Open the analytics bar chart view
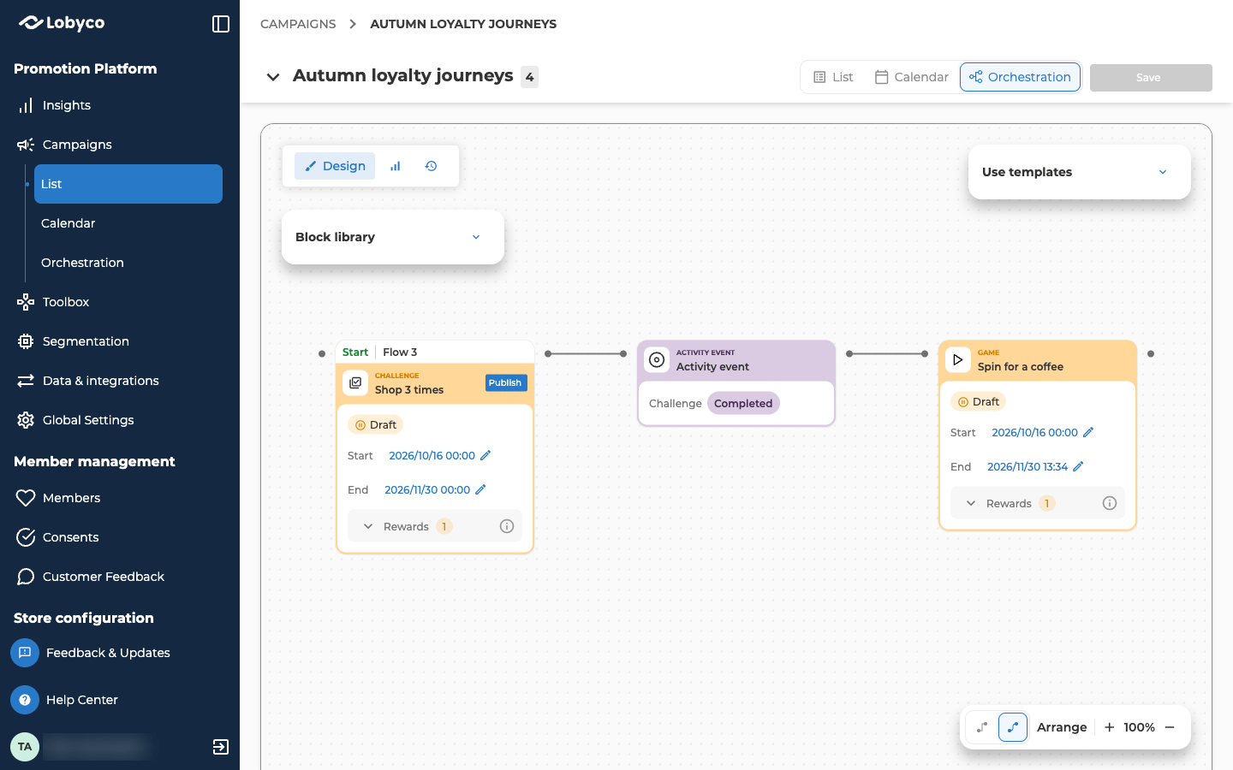The height and width of the screenshot is (770, 1233). point(396,166)
